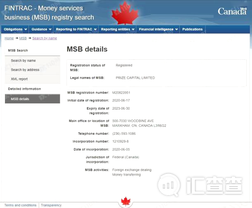Image resolution: width=252 pixels, height=208 pixels.
Task: Click the Reporting to FINTRAC chevron arrow
Action: 95,29
